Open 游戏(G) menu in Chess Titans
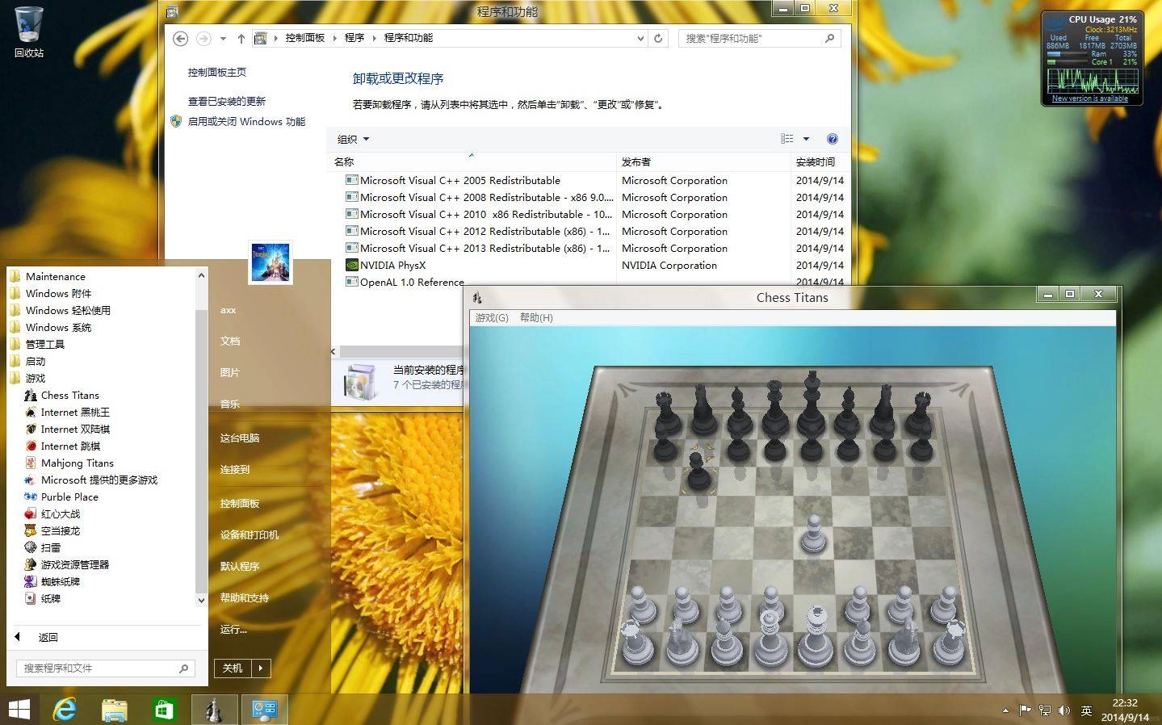The height and width of the screenshot is (725, 1162). (492, 317)
